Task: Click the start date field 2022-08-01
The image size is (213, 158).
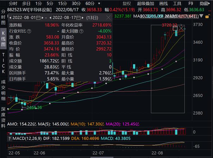Action: pyautogui.click(x=24, y=18)
